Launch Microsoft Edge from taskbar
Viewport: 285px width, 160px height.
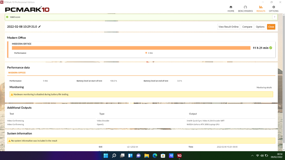click(155, 156)
